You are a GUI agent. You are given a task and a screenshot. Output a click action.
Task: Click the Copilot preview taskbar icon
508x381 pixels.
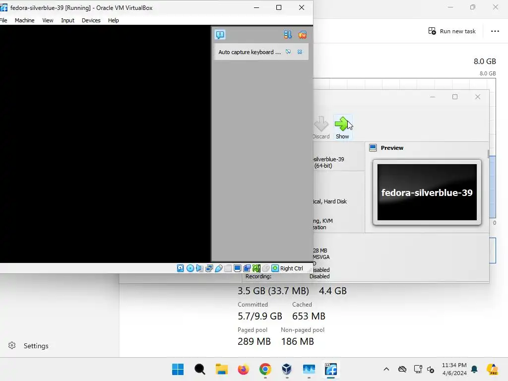[492, 369]
